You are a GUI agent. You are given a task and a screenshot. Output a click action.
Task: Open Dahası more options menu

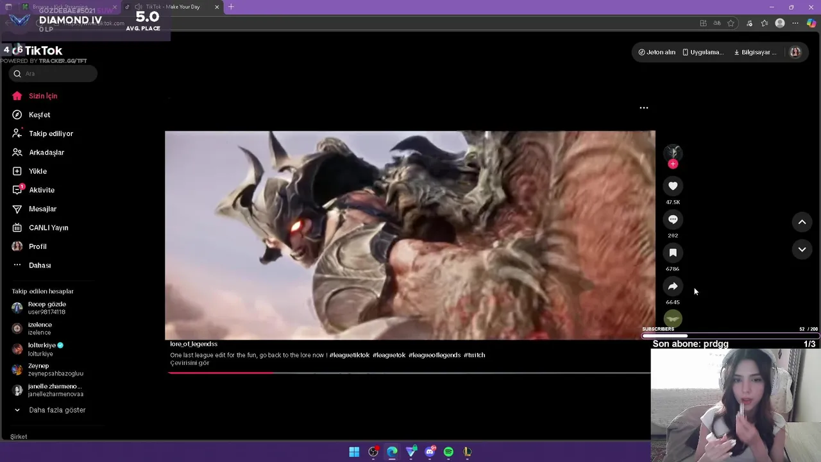point(31,265)
